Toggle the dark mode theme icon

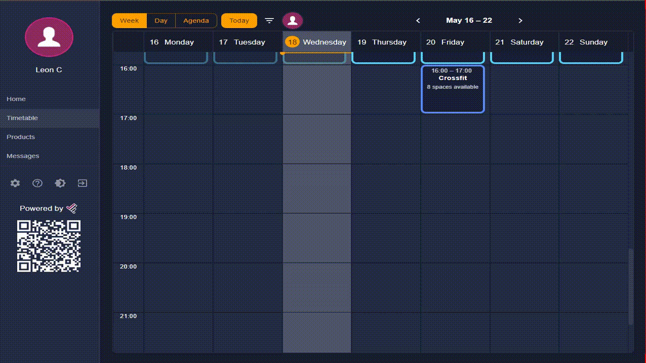click(60, 184)
